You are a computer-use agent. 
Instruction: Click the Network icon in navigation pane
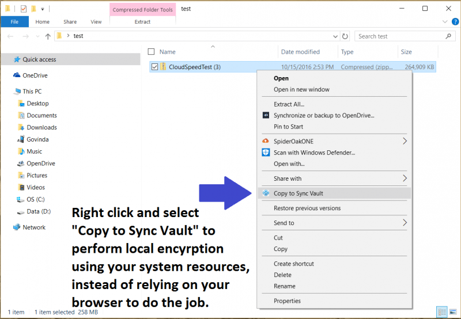point(17,227)
